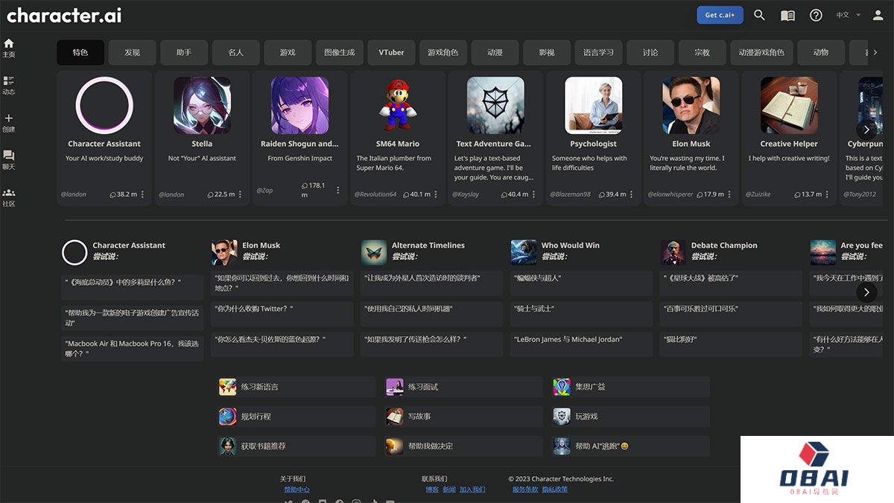894x503 pixels.
Task: Open the search magnifier icon
Action: pos(759,15)
